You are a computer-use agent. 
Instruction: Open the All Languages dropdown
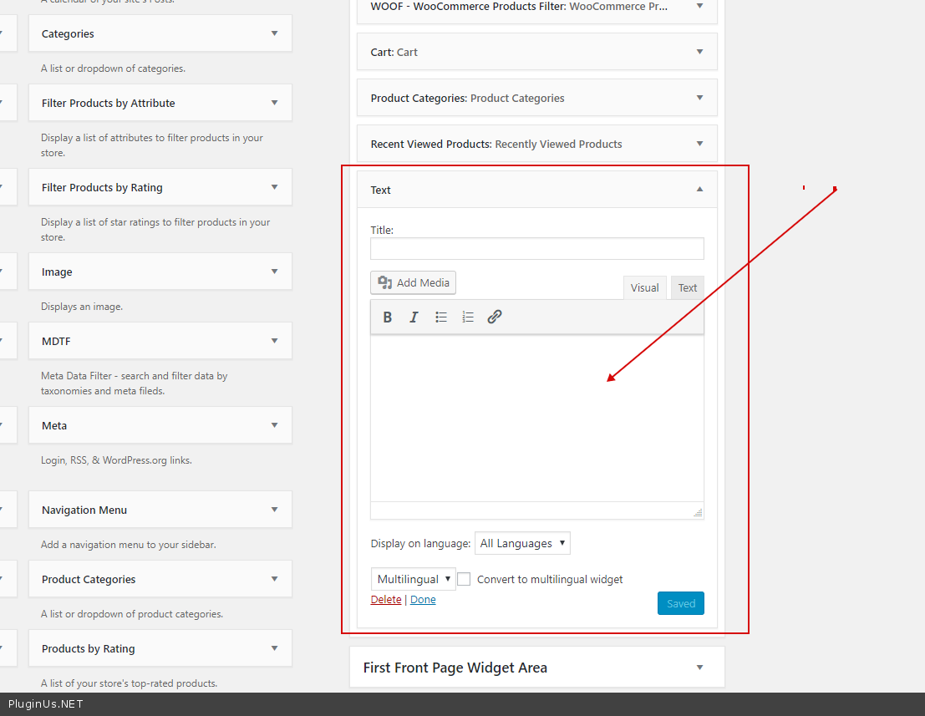tap(522, 544)
